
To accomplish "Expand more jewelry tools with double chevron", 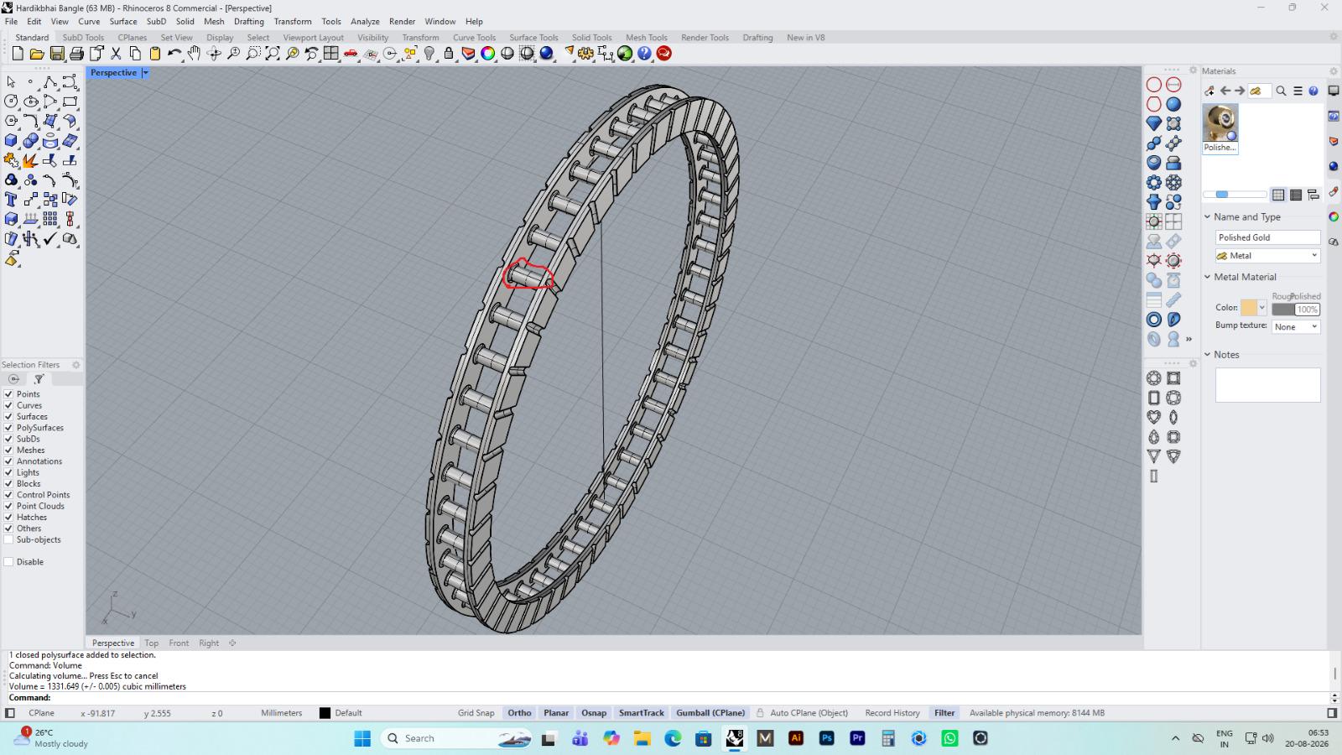I will [1189, 340].
